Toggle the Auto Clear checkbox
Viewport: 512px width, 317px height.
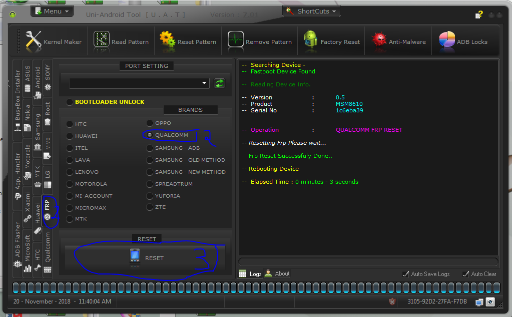[466, 274]
